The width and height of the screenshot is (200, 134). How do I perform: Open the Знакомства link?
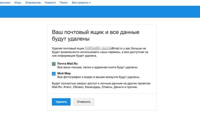coord(33,3)
